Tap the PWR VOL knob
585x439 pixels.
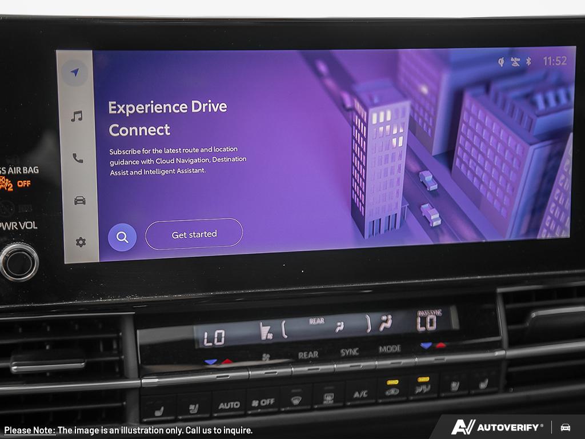[19, 263]
